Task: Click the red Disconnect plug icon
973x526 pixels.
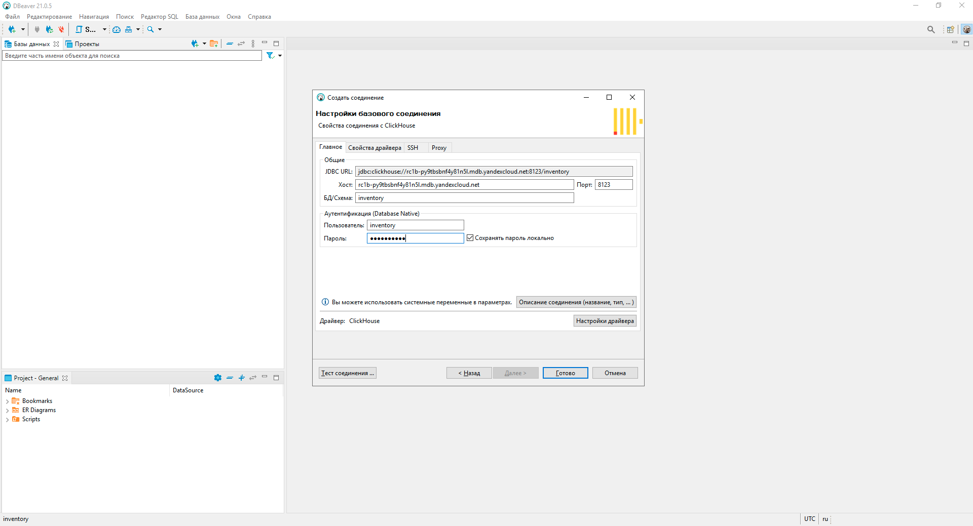Action: pyautogui.click(x=61, y=29)
